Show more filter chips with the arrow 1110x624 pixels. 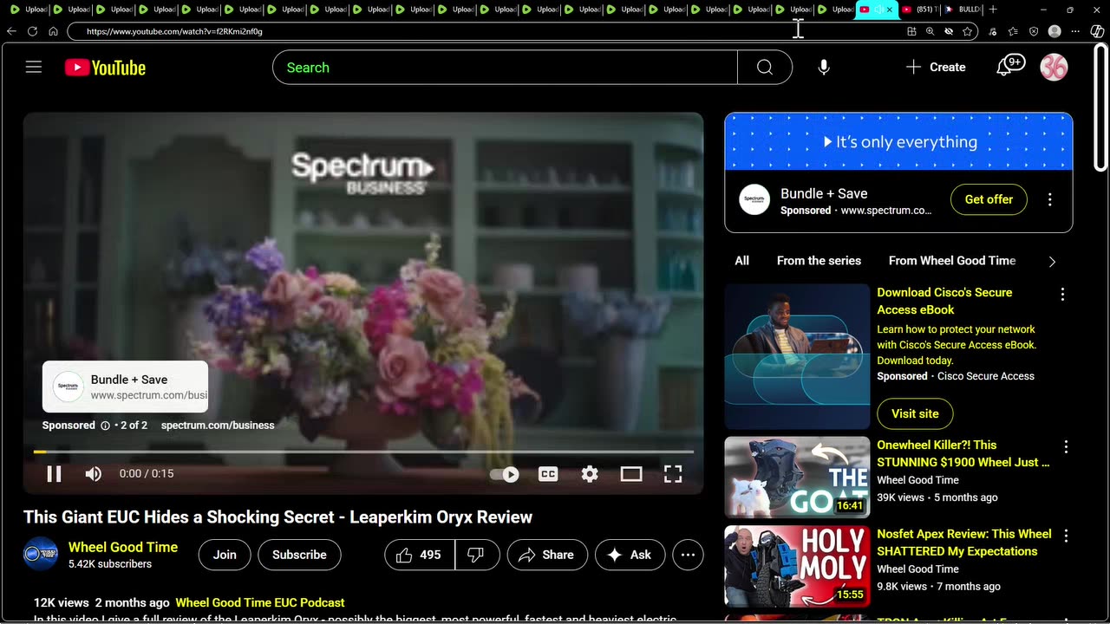(1052, 261)
